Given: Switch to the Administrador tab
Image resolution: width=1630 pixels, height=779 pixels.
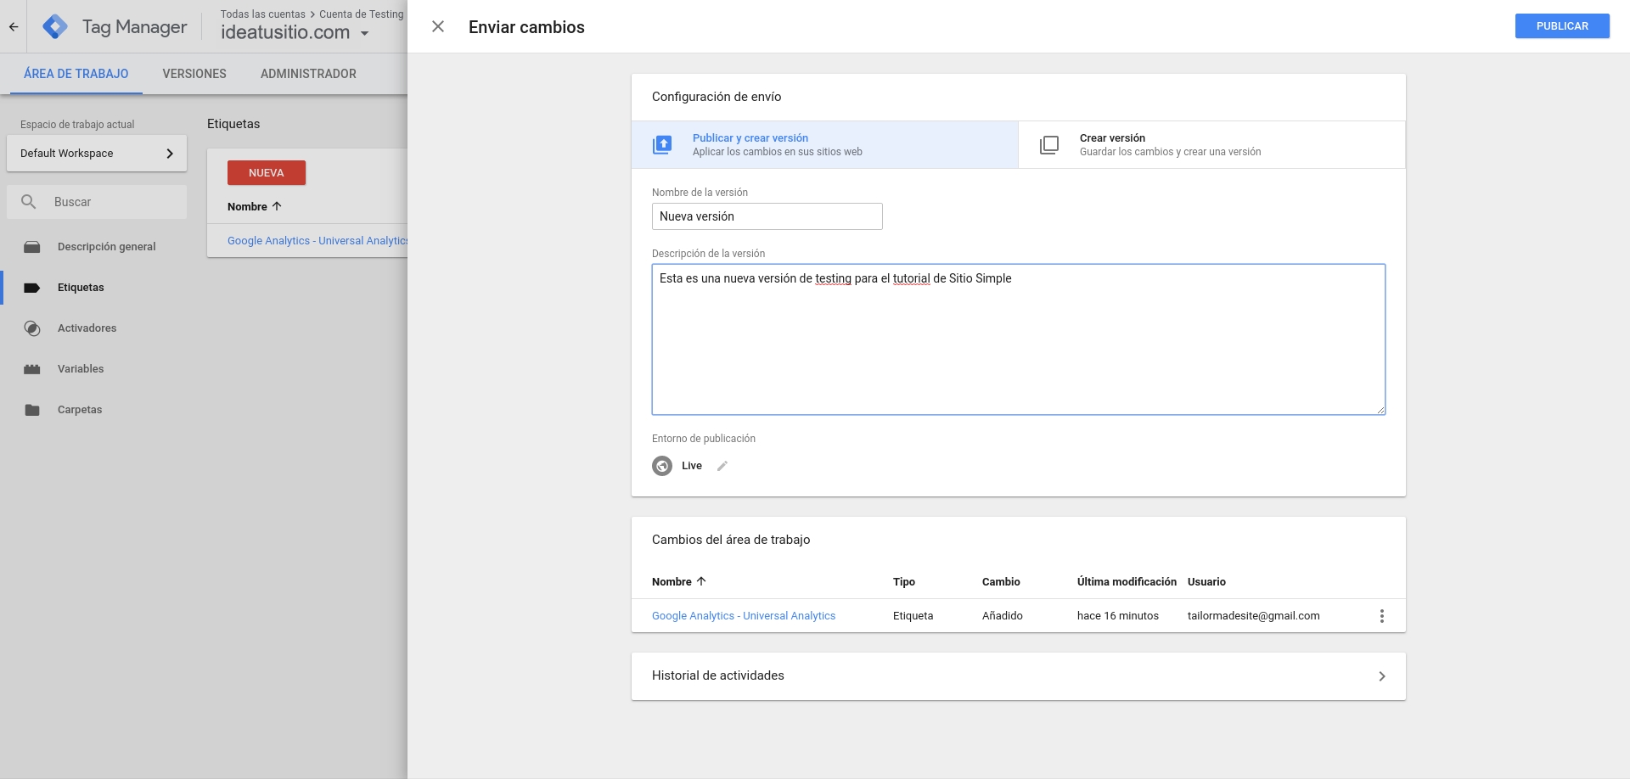Looking at the screenshot, I should tap(308, 74).
